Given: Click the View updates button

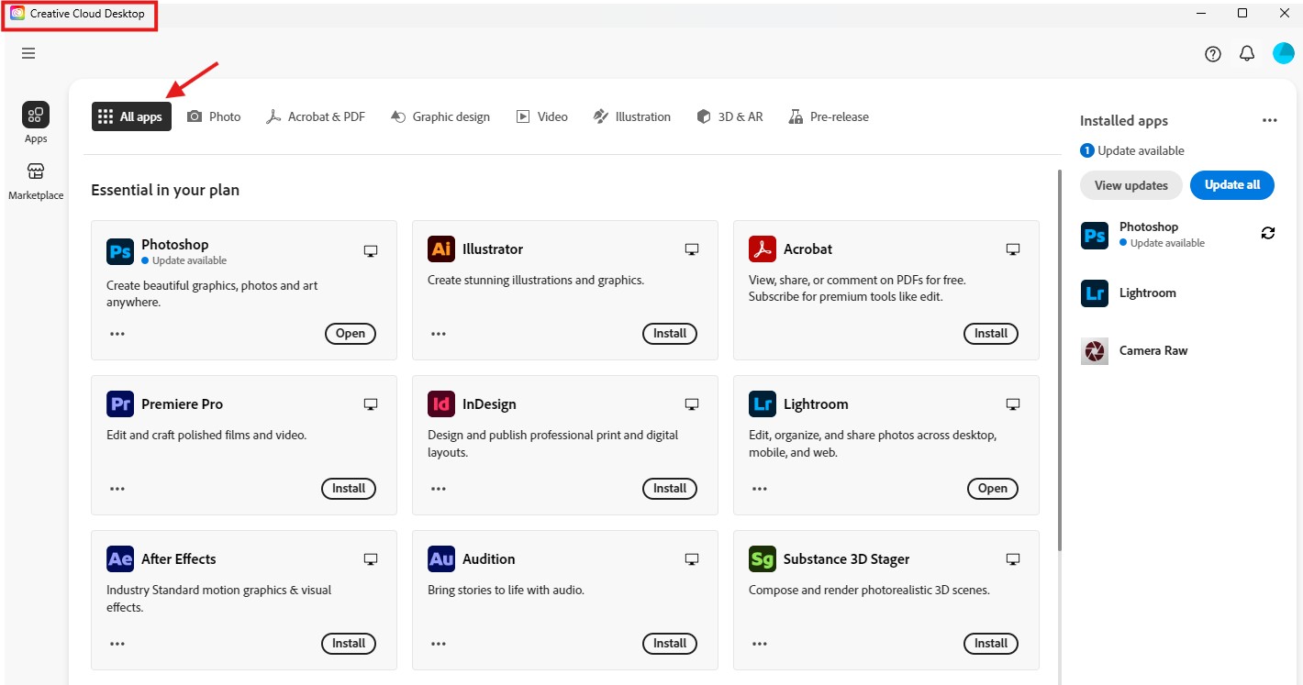Looking at the screenshot, I should [x=1130, y=185].
